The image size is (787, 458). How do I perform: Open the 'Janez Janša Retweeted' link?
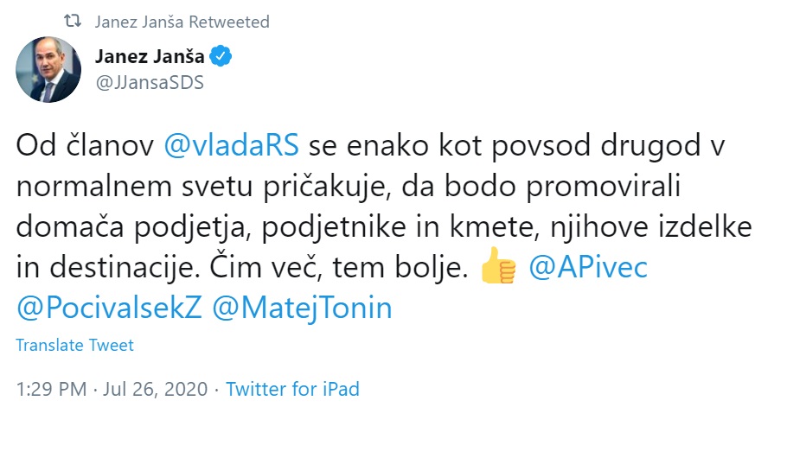point(182,22)
